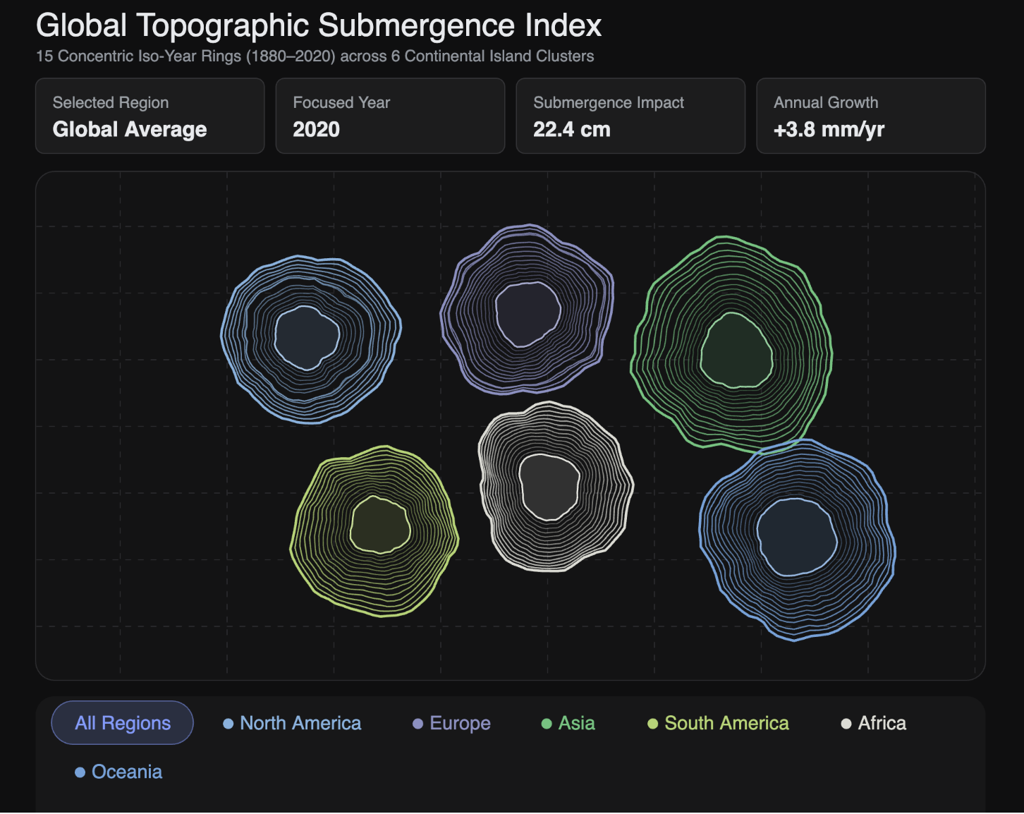Click the Asia green ring cluster
The width and height of the screenshot is (1024, 814).
tap(731, 344)
